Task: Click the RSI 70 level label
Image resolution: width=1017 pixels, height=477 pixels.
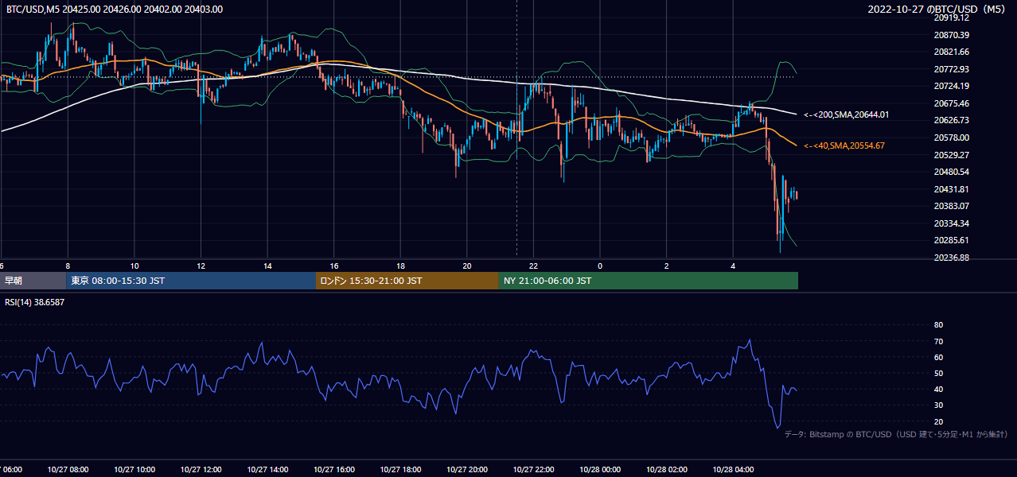Action: [x=938, y=341]
